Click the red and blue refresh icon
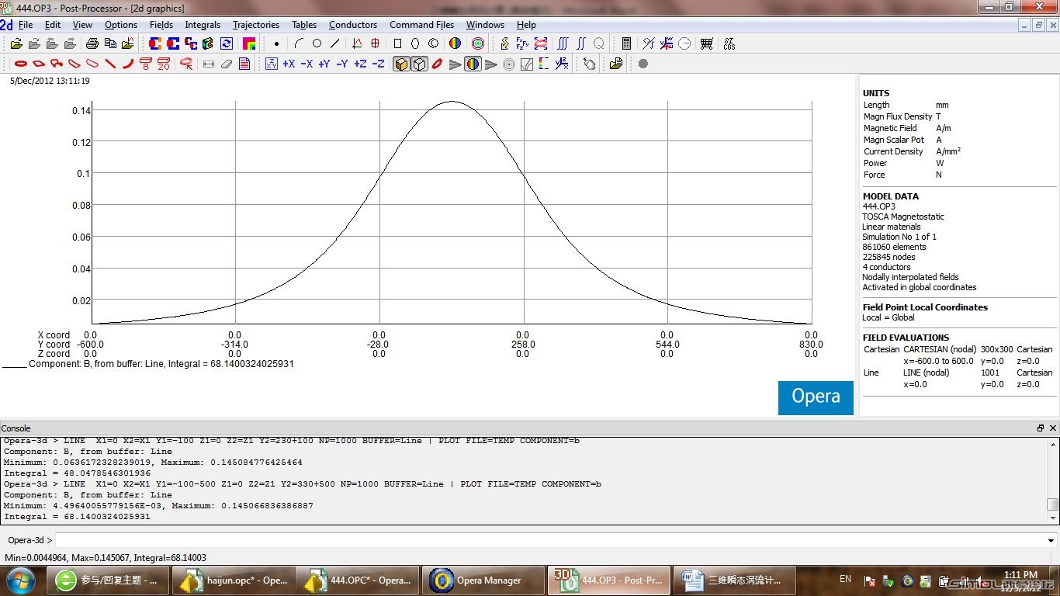 227,43
